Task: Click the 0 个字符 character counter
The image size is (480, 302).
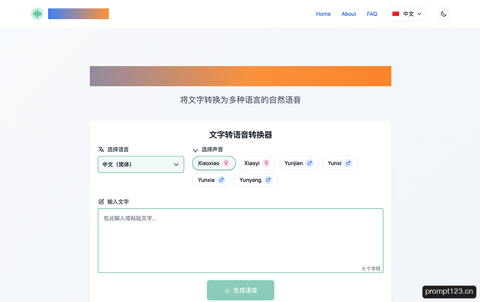Action: 371,269
